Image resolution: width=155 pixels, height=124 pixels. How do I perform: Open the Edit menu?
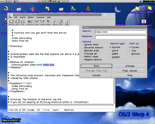point(16,17)
